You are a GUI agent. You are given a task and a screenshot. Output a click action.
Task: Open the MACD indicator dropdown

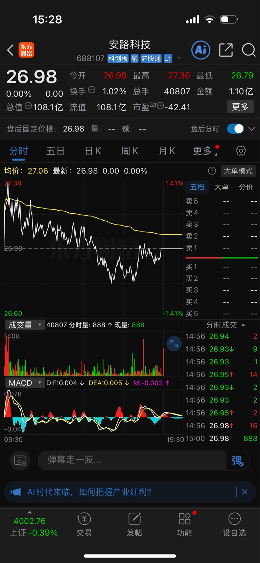[x=25, y=383]
